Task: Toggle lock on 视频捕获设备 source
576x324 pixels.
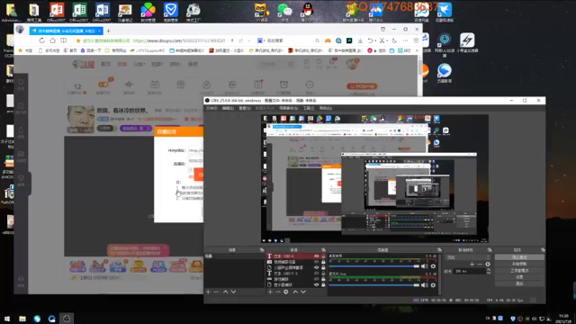Action: (x=323, y=262)
